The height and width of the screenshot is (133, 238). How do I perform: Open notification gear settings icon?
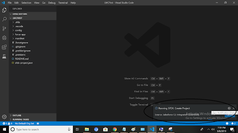coord(229,108)
